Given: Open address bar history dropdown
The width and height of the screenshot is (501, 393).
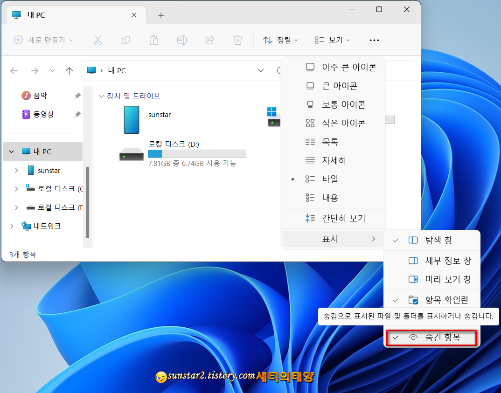Looking at the screenshot, I should tap(261, 70).
